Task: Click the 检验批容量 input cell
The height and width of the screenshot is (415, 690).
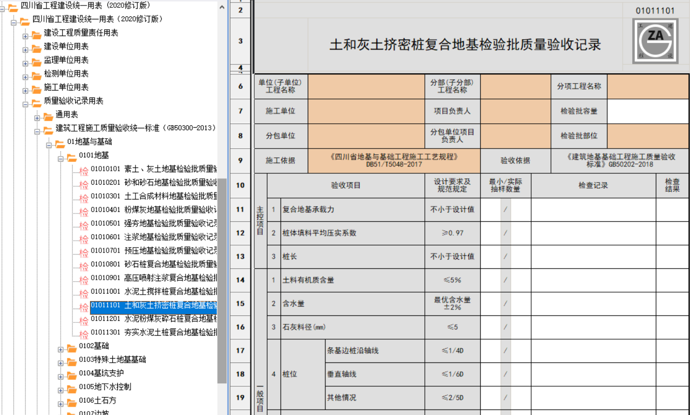Action: click(x=648, y=111)
